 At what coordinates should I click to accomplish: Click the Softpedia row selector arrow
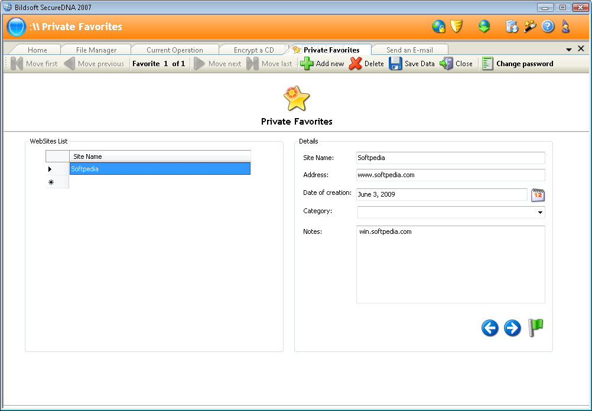click(50, 169)
